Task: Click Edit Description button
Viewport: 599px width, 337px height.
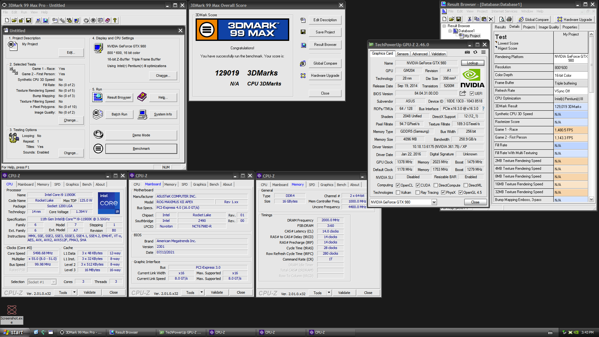Action: pyautogui.click(x=325, y=20)
